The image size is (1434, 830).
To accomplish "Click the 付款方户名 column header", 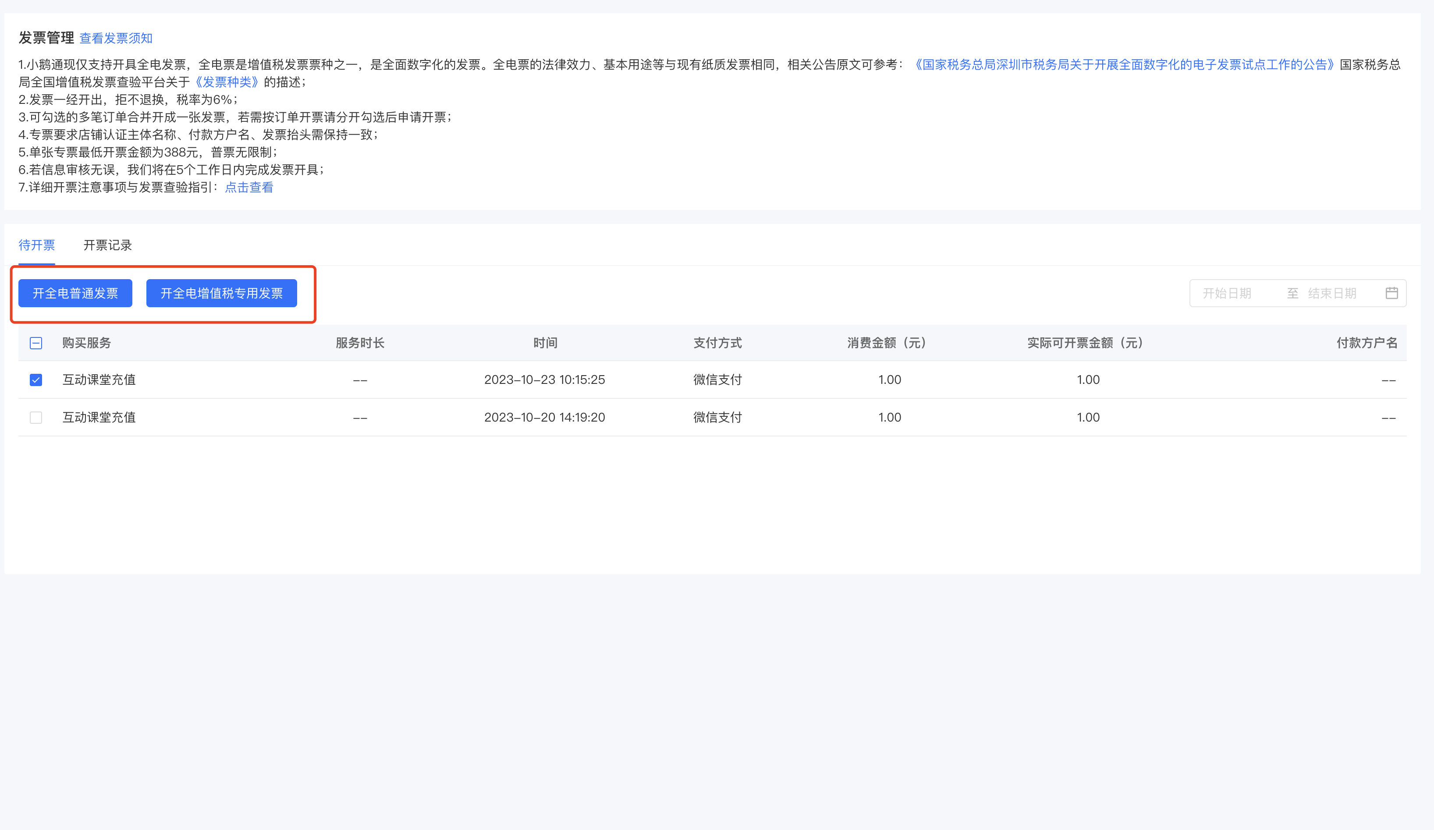I will 1367,343.
